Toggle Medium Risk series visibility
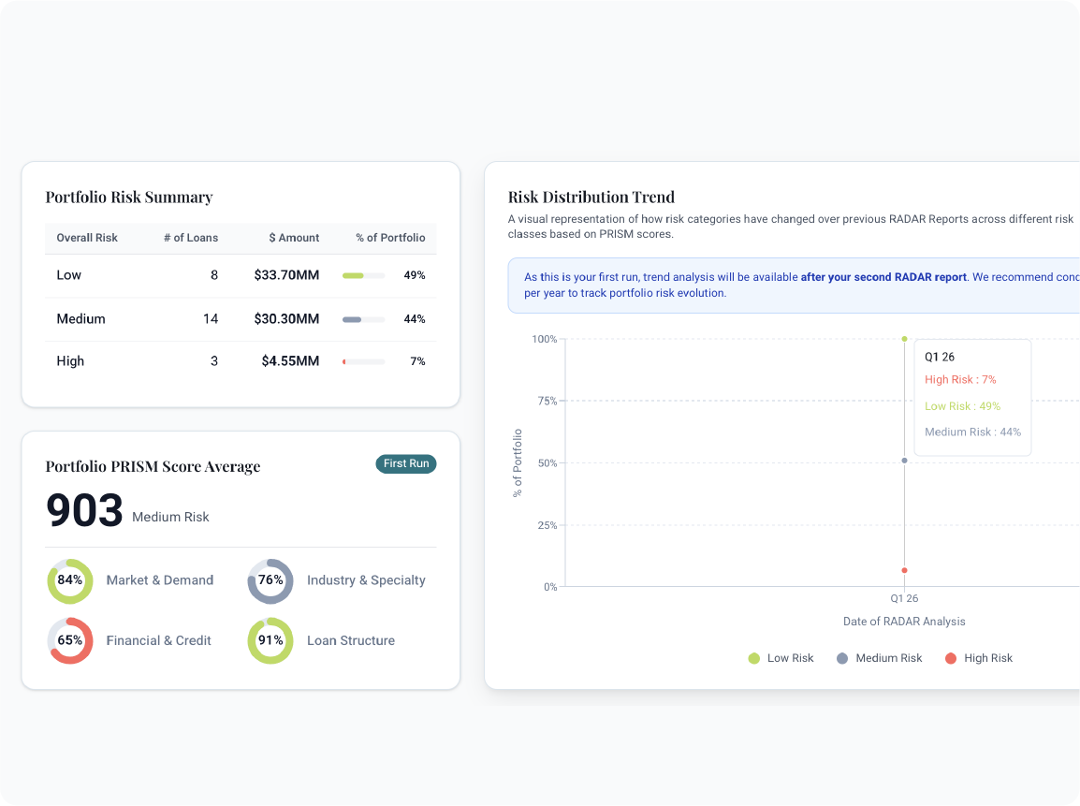 (879, 658)
